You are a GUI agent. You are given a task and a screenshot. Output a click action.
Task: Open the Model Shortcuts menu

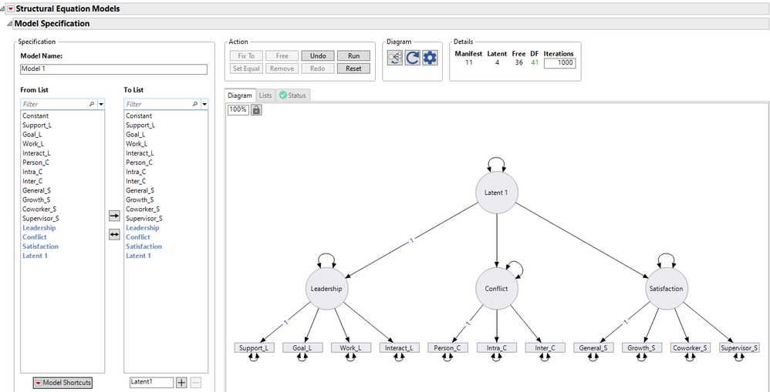(62, 383)
